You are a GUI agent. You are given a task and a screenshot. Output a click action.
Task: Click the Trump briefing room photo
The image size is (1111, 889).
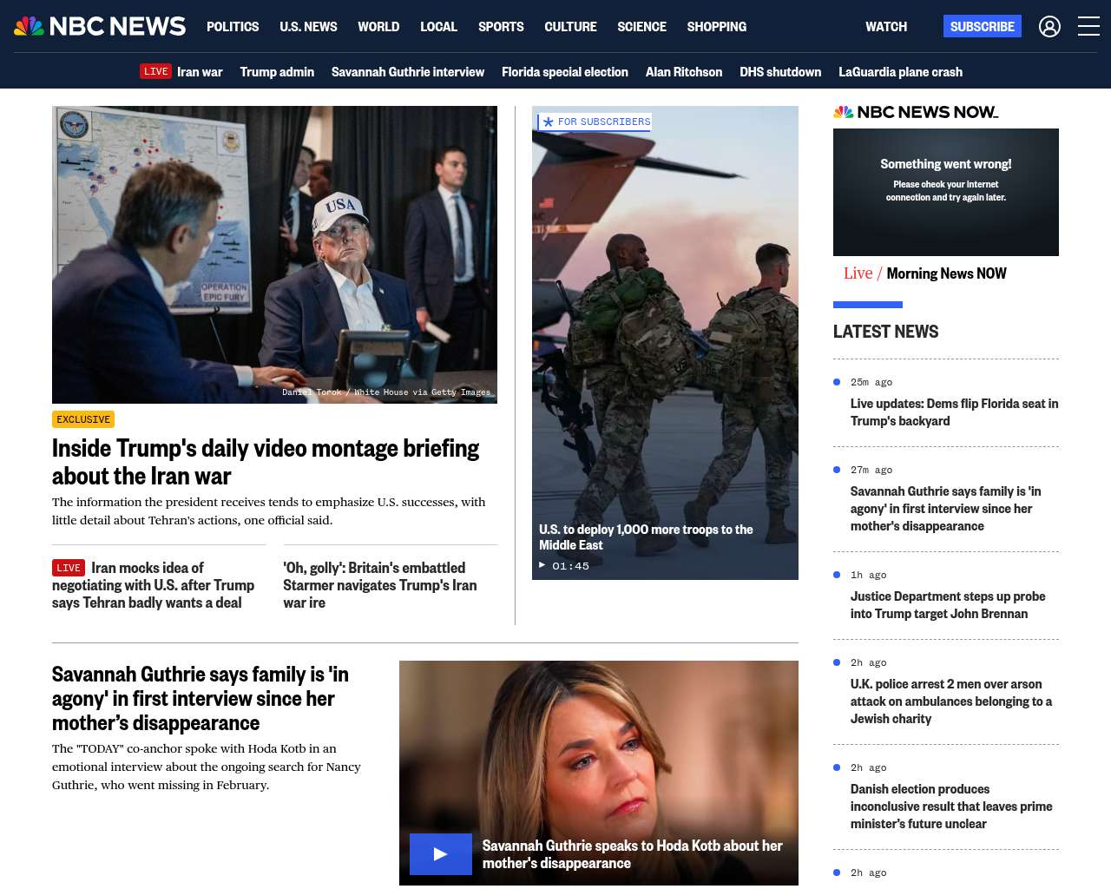[x=274, y=254]
